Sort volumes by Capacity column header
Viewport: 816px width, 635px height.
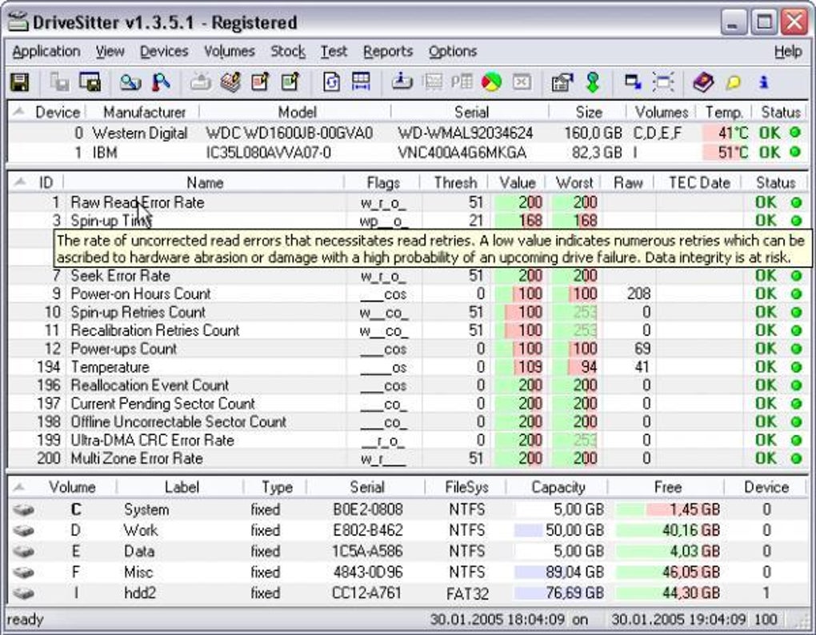click(558, 487)
